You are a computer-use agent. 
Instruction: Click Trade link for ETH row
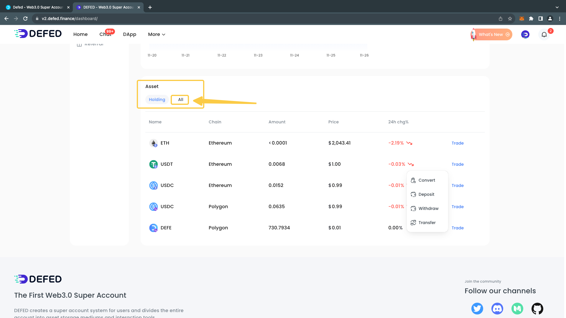[458, 143]
